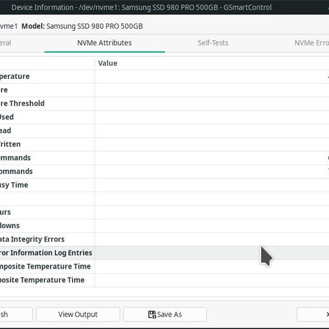Image resolution: width=329 pixels, height=329 pixels.
Task: Select the Data Integrity Errors row
Action: click(x=164, y=240)
